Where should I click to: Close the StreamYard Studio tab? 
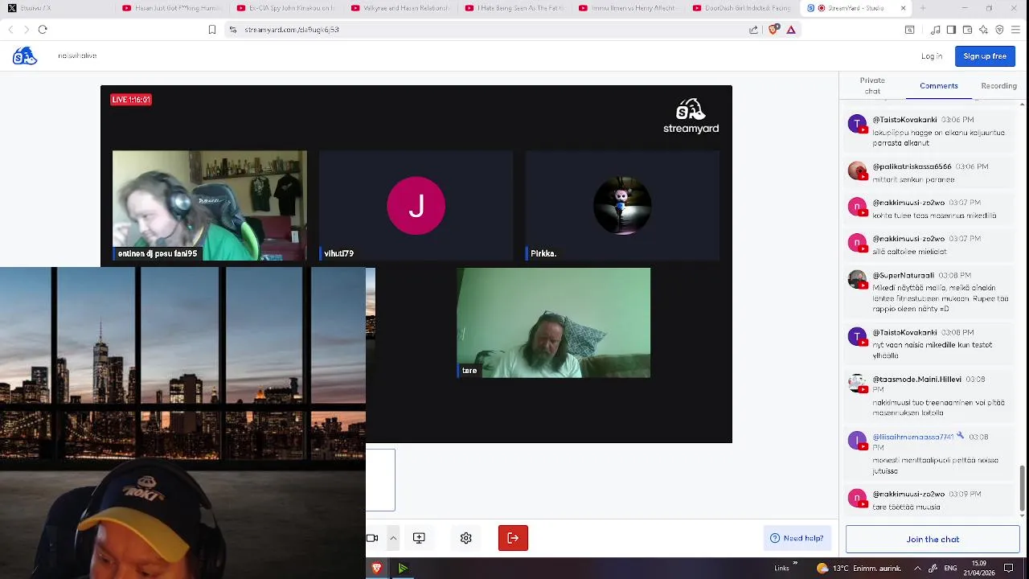[904, 8]
